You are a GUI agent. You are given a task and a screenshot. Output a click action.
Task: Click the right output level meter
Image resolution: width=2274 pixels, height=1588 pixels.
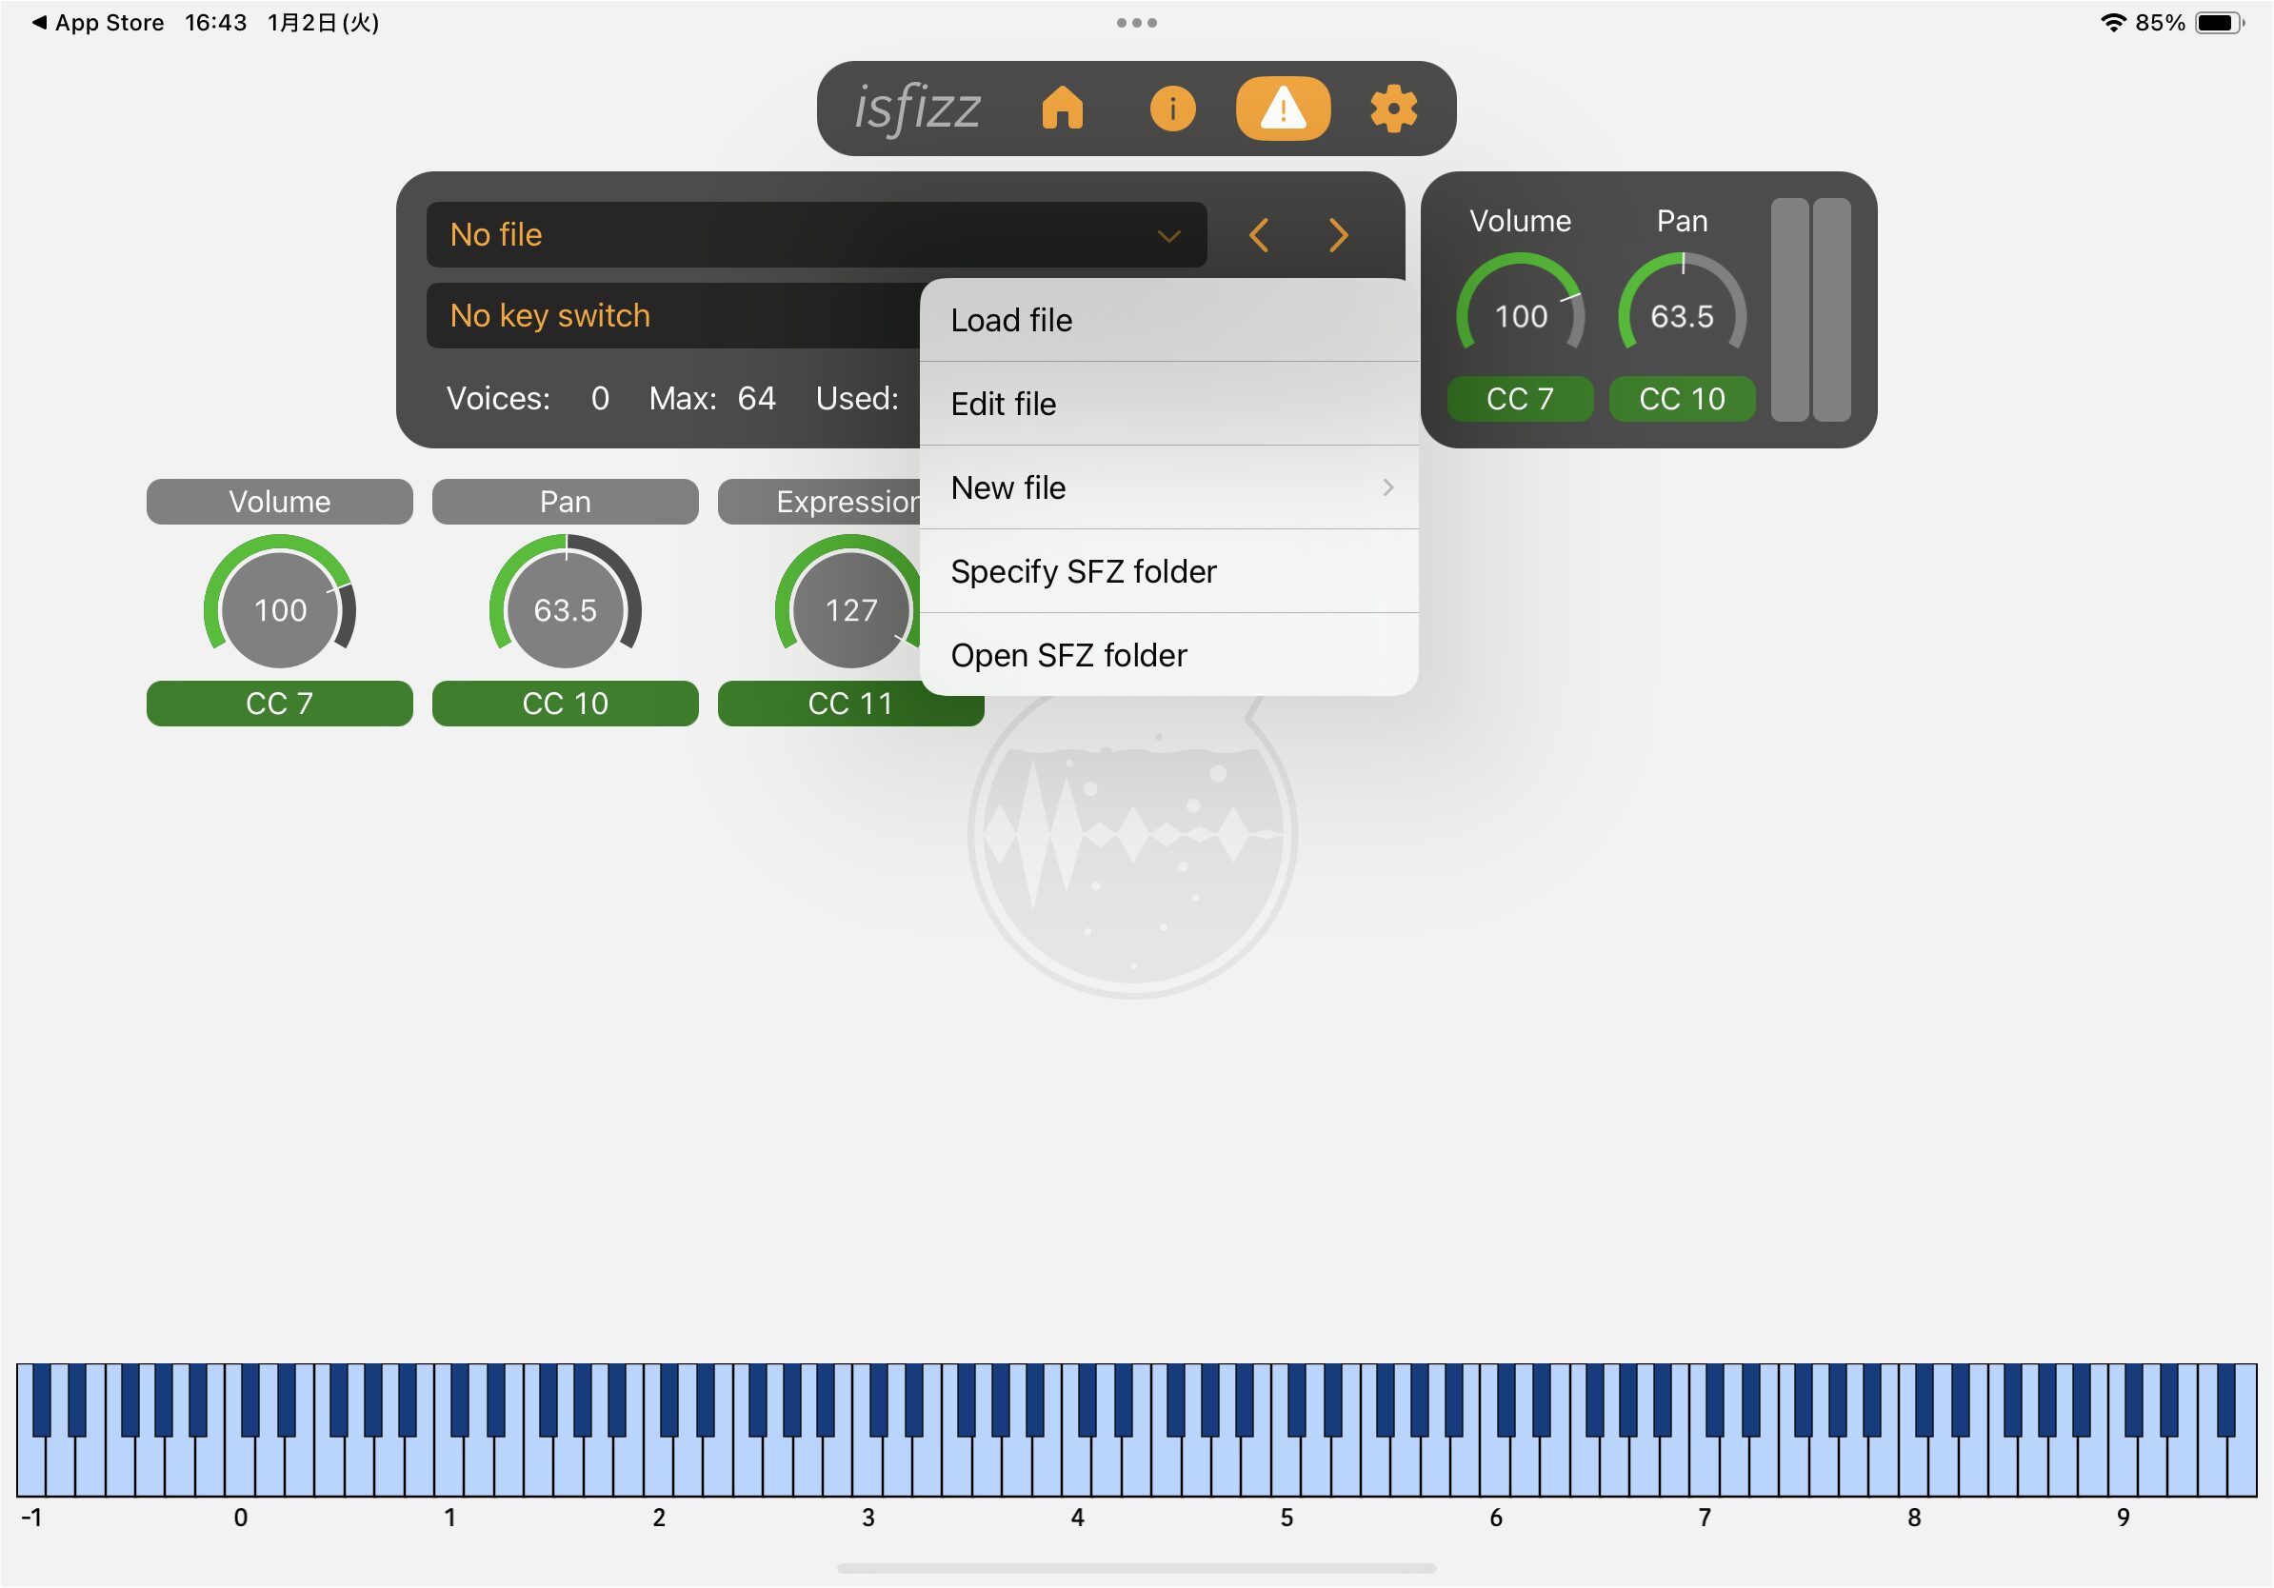tap(1831, 309)
